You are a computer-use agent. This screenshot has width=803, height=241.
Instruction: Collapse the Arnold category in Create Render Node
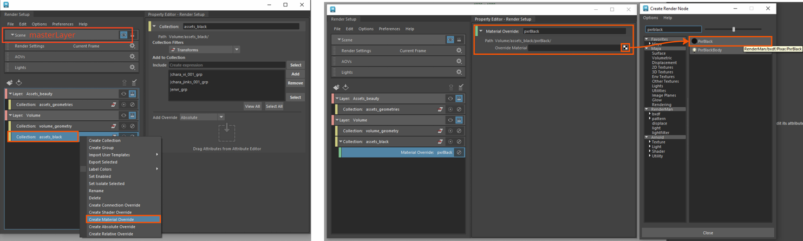point(647,138)
